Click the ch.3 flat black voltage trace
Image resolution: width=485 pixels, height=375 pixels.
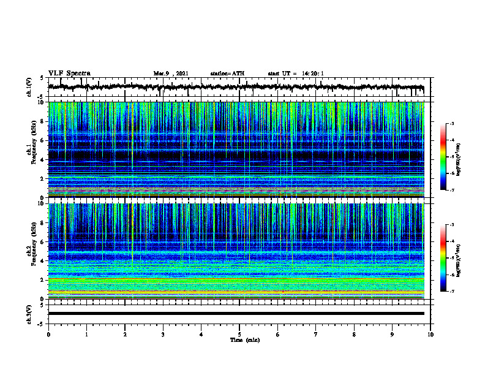pyautogui.click(x=236, y=314)
